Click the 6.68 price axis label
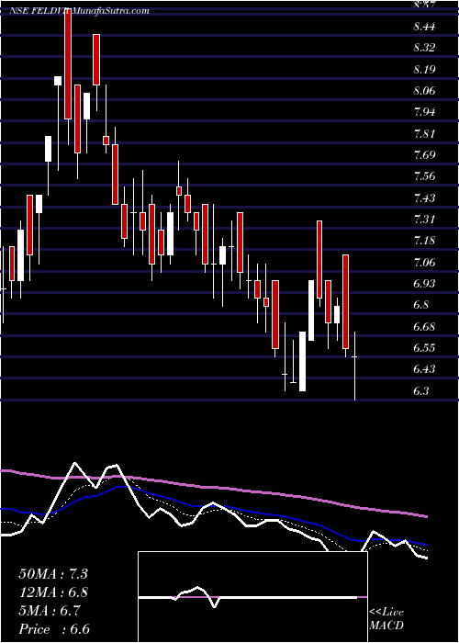459x643 pixels. pyautogui.click(x=424, y=327)
